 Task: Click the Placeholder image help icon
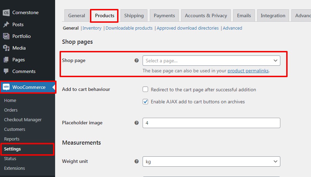(136, 123)
